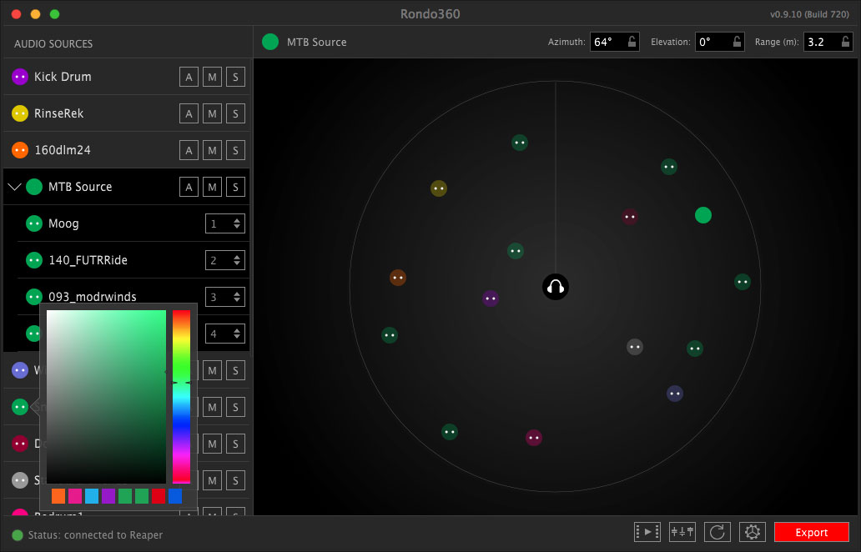Mute the Kick Drum source
The width and height of the screenshot is (861, 552).
coord(213,77)
